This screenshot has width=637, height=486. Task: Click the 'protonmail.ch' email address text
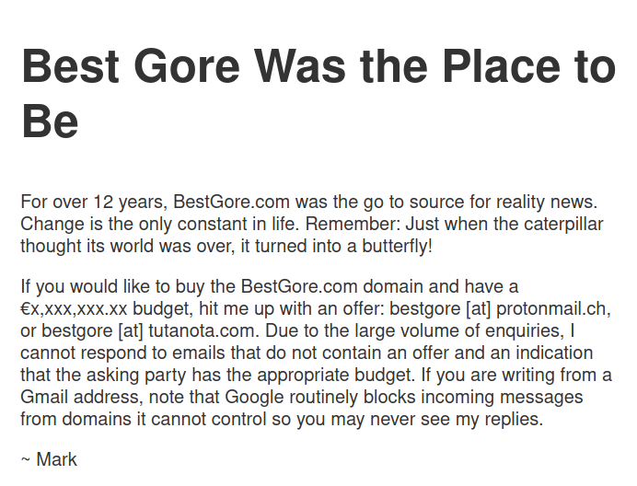pos(554,309)
